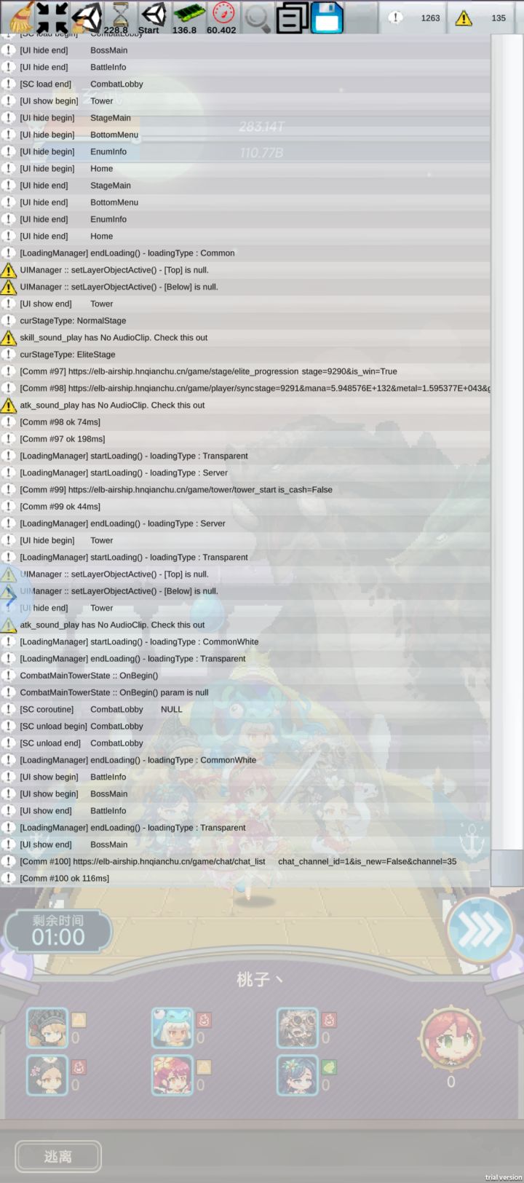Select log 'endLoading() - loadingType : Server'
The height and width of the screenshot is (1183, 524).
tap(245, 523)
